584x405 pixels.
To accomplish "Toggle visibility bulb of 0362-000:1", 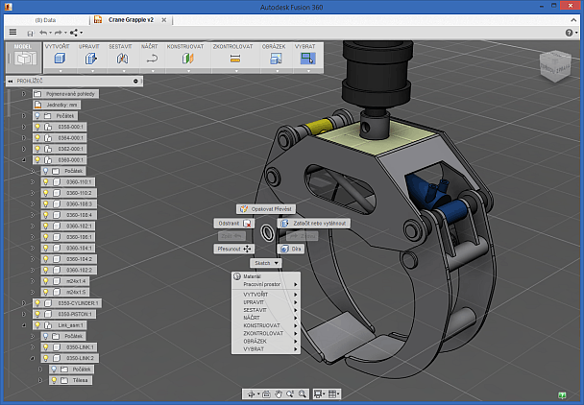I will pos(37,149).
